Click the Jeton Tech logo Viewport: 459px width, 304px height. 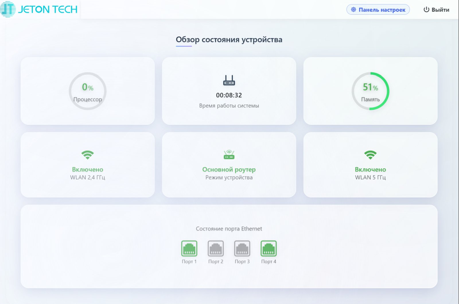(39, 9)
